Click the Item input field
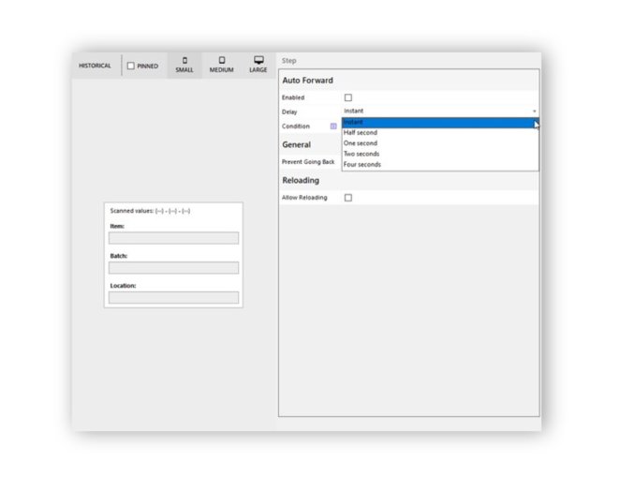Screen dimensions: 634x491 173,238
